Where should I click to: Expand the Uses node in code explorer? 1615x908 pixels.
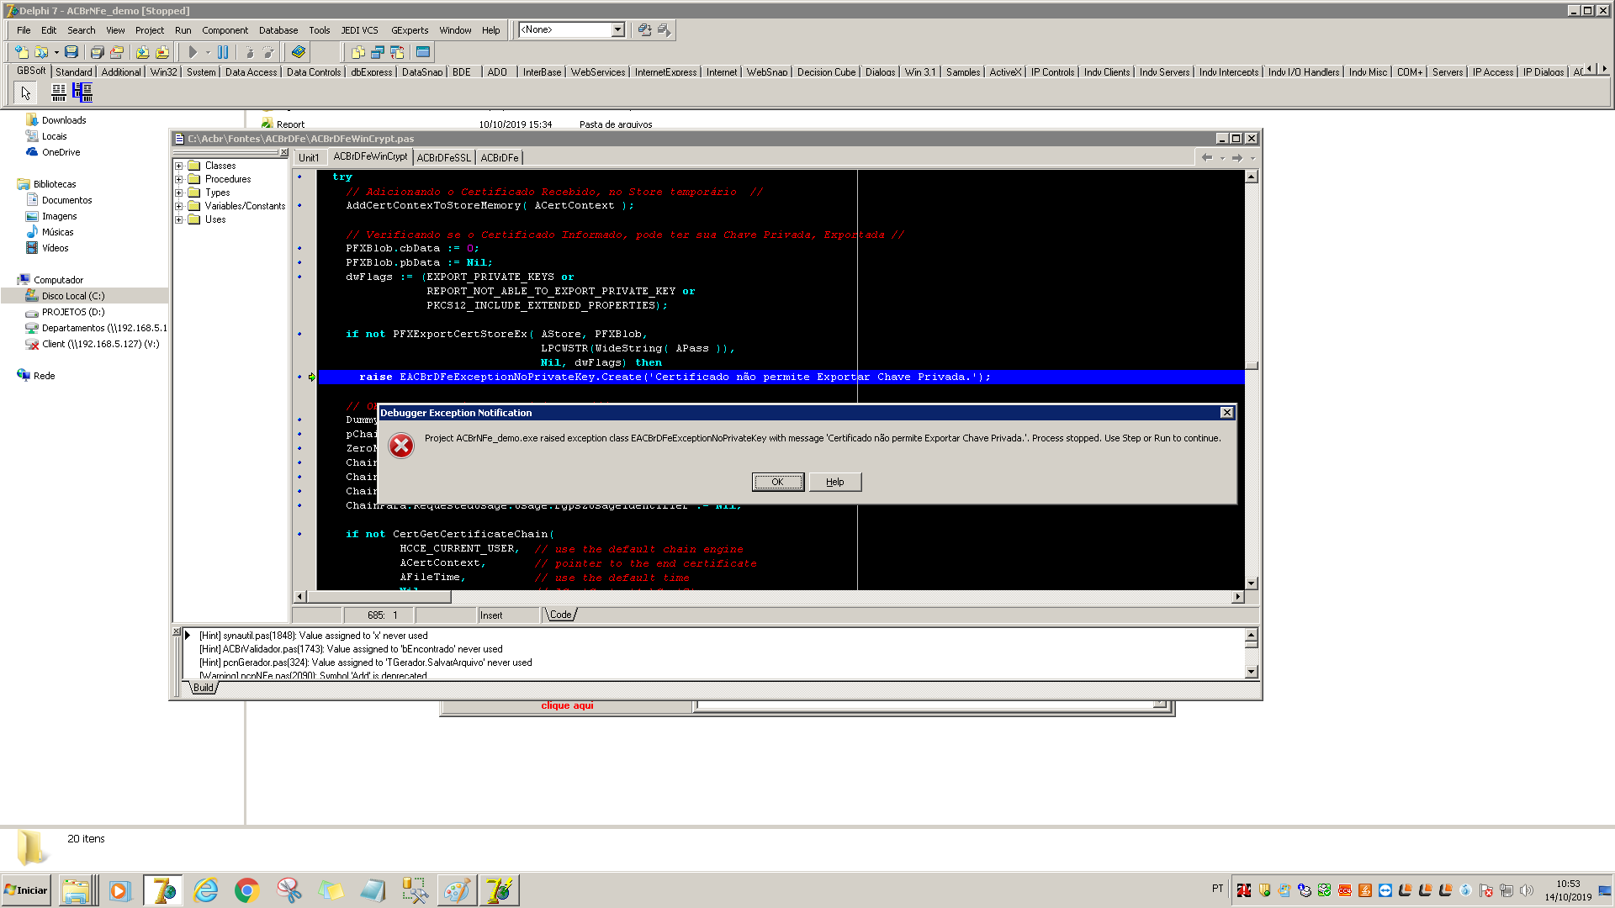click(178, 219)
